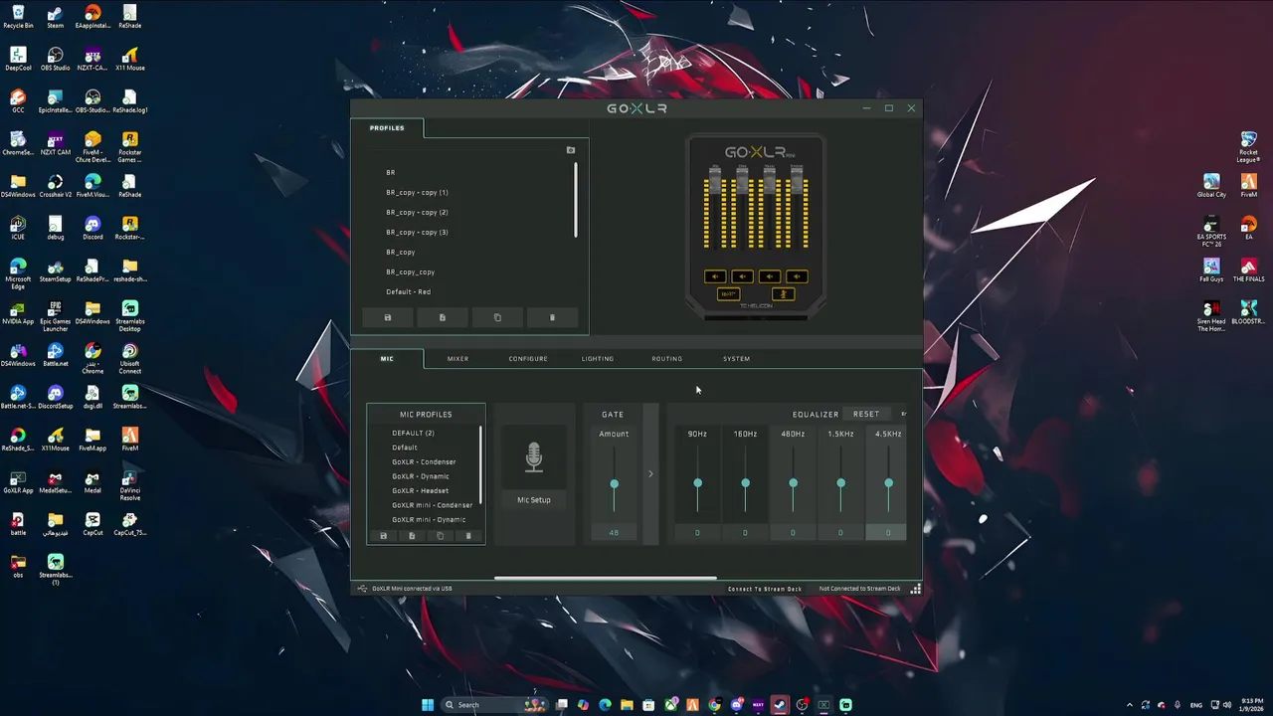
Task: Select profile BR_copy - copy (1)
Action: (417, 192)
